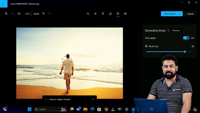The image size is (200, 113).
Task: Expand the Save options dropdown arrow
Action: pos(180,14)
